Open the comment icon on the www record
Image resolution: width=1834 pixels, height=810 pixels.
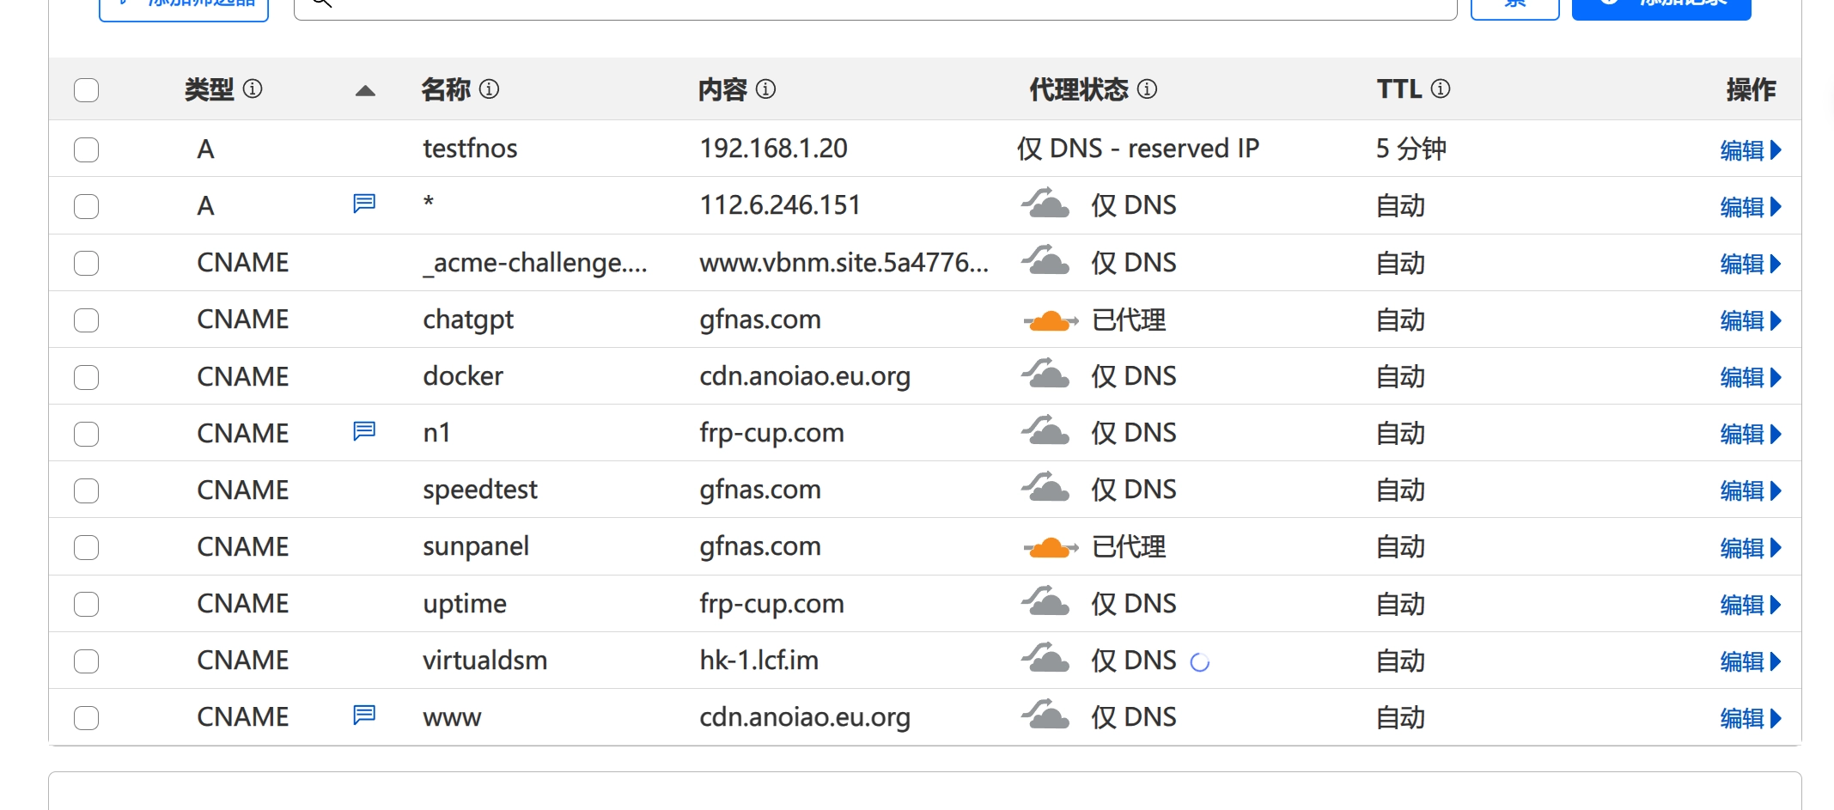(364, 715)
